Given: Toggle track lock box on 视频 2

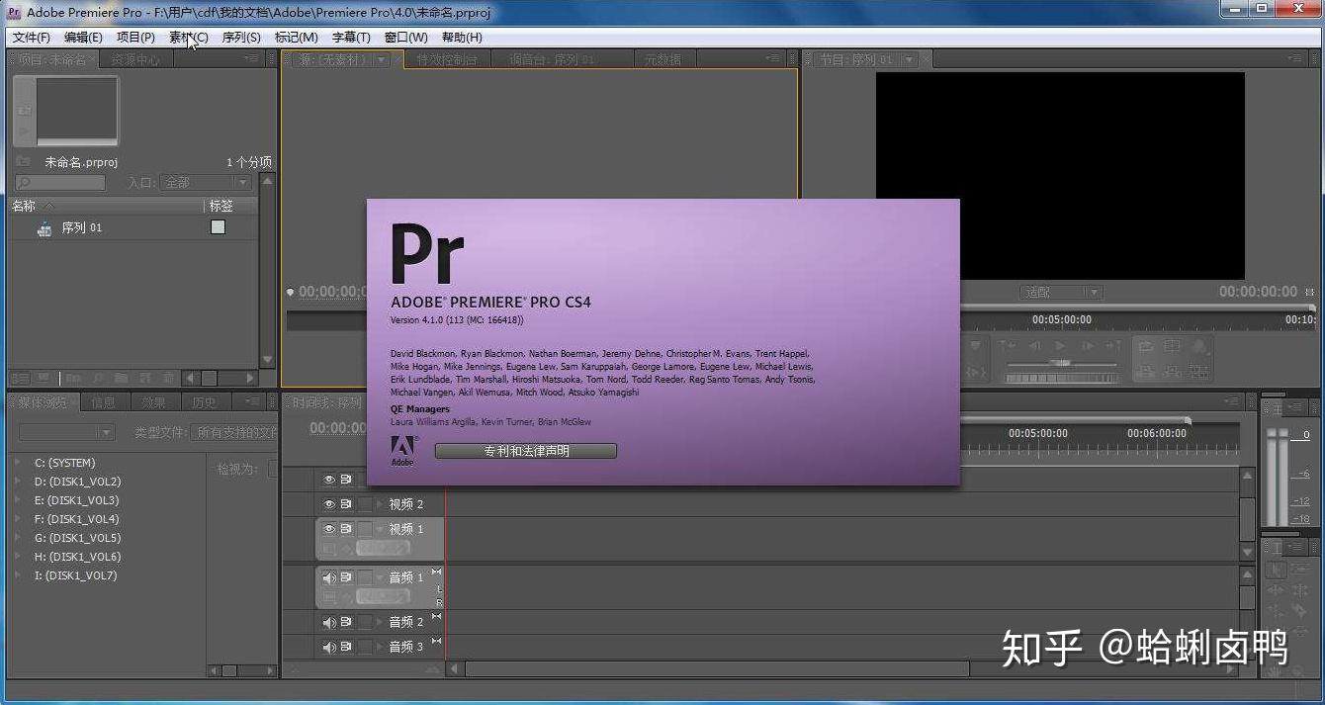Looking at the screenshot, I should (x=365, y=504).
